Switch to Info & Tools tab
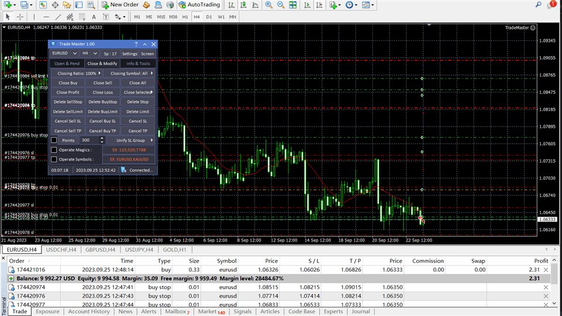Viewport: 562px width, 316px height. point(138,63)
